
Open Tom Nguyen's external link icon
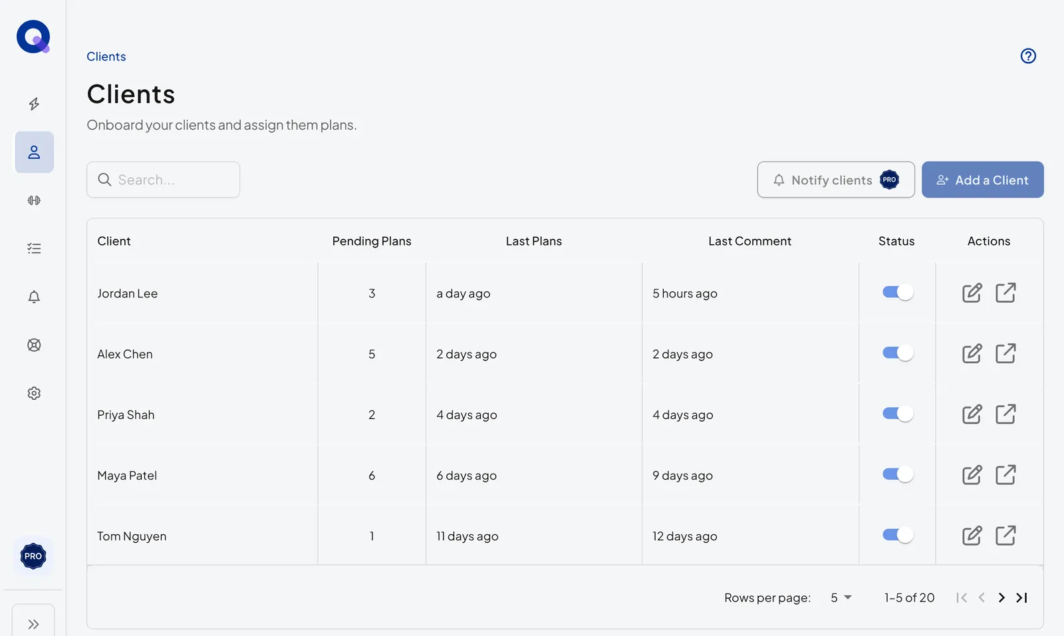(x=1005, y=536)
